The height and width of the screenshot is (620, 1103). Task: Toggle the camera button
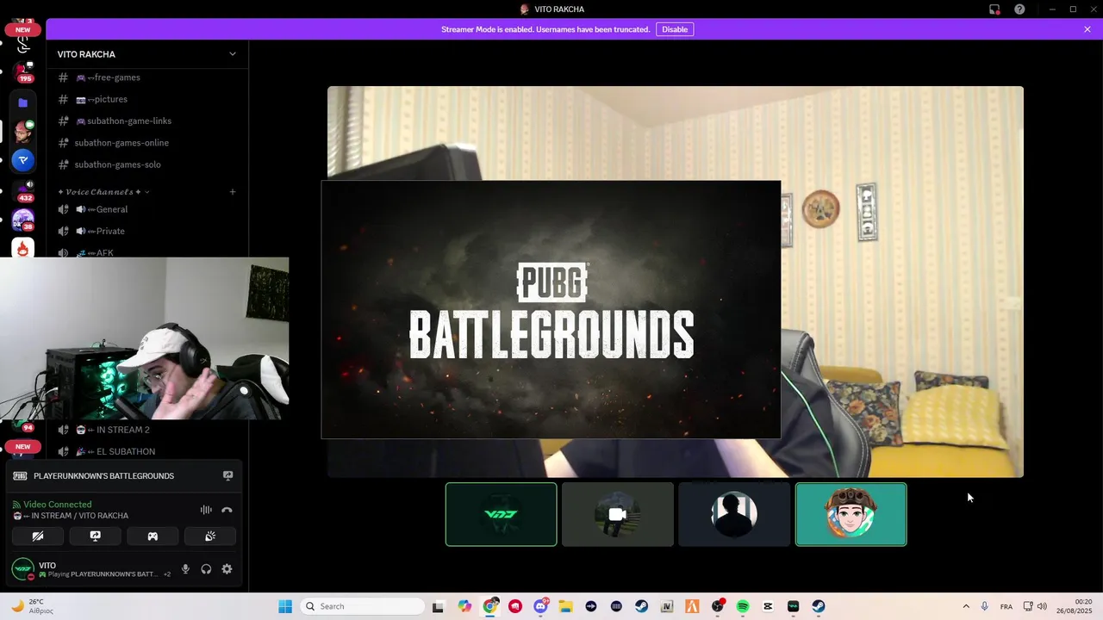click(38, 536)
